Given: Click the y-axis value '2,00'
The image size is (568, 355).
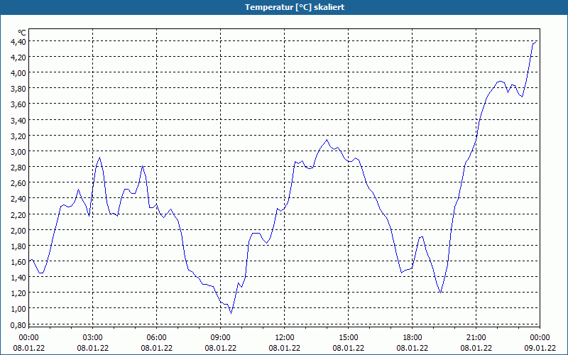Looking at the screenshot, I should [x=18, y=231].
